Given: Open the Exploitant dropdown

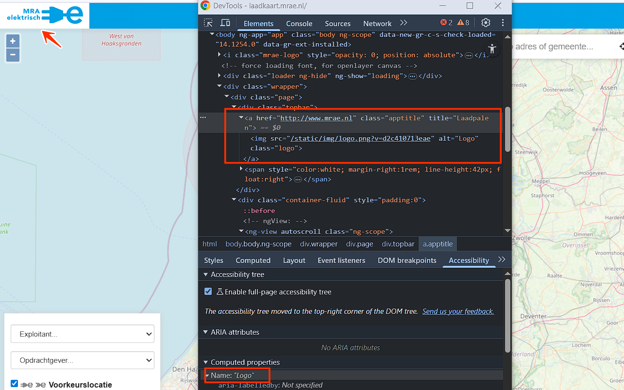Looking at the screenshot, I should pos(83,334).
